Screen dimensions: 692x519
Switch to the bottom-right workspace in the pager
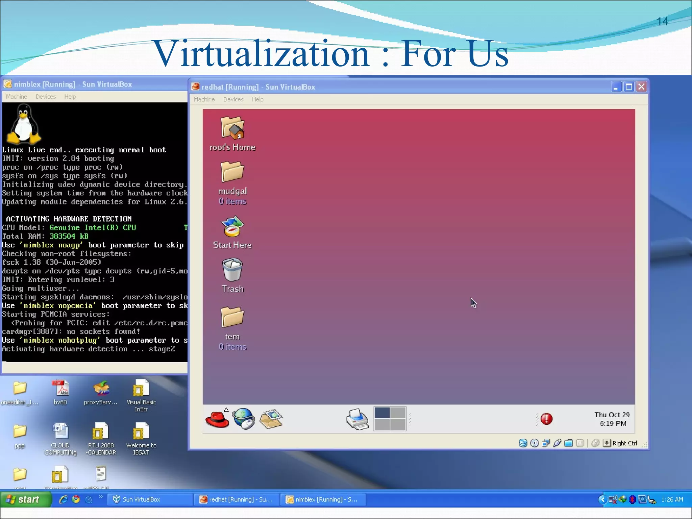[x=398, y=425]
